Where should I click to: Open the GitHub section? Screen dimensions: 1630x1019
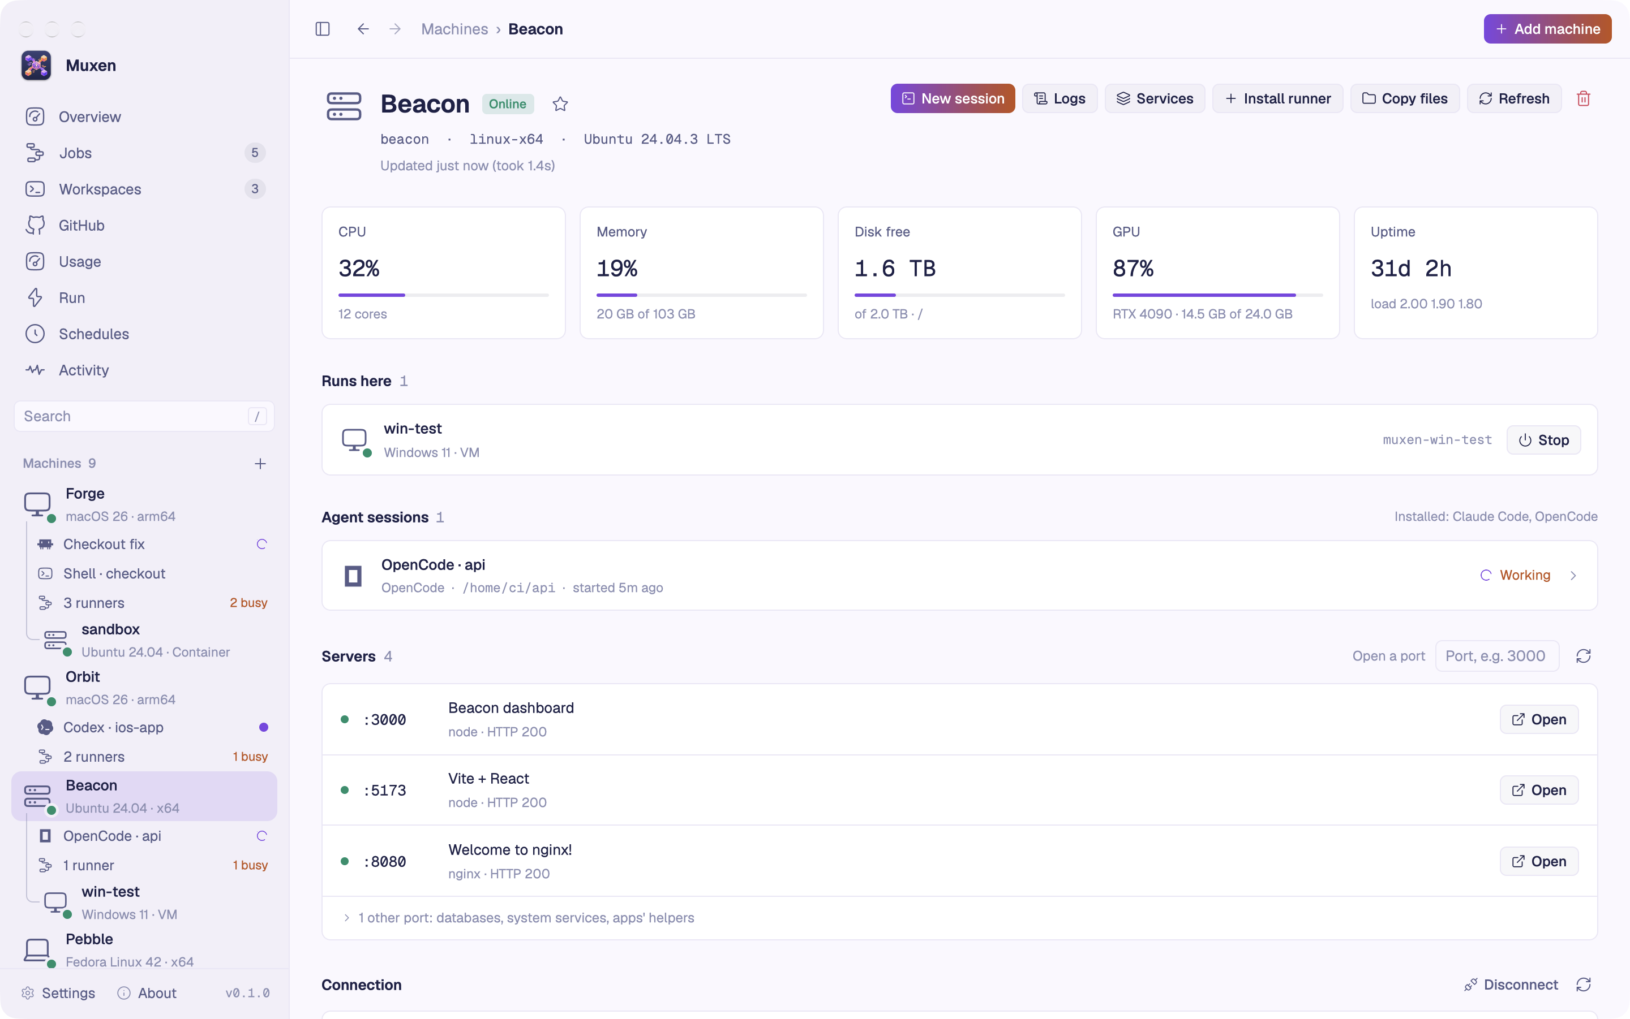[144, 225]
